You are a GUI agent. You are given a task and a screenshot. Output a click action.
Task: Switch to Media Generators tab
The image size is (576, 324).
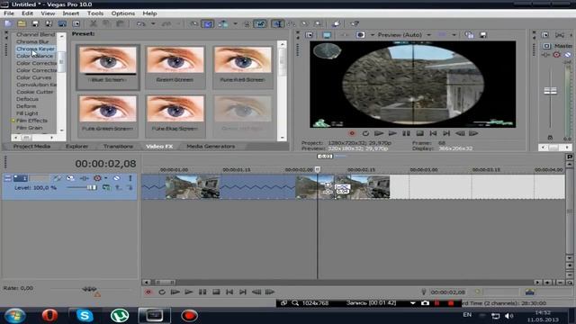(211, 146)
